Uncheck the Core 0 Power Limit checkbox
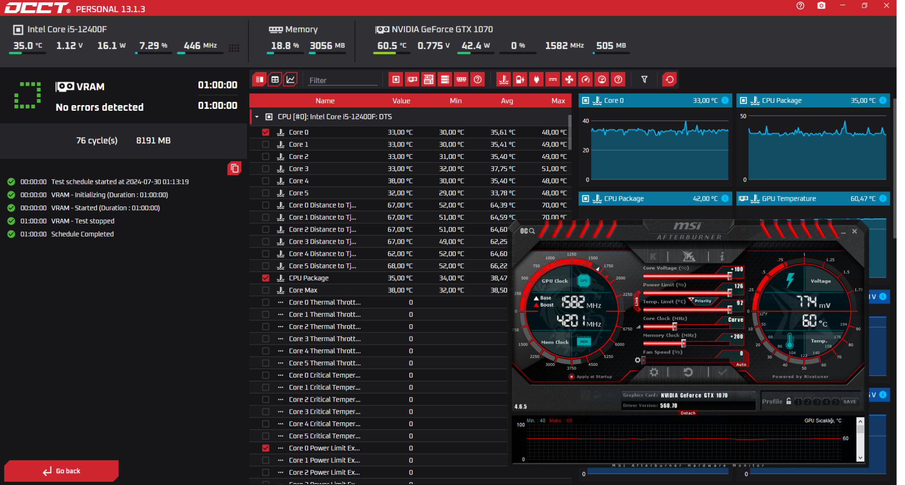Viewport: 905px width, 485px height. [x=266, y=448]
